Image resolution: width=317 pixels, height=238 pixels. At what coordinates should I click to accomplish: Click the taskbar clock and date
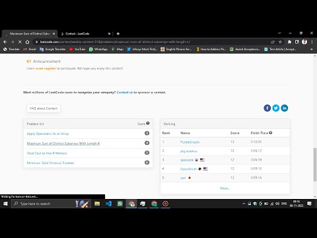(297, 204)
